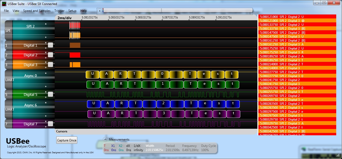Click the x mark on the Digital 3 channel
The width and height of the screenshot is (342, 159).
[45, 62]
